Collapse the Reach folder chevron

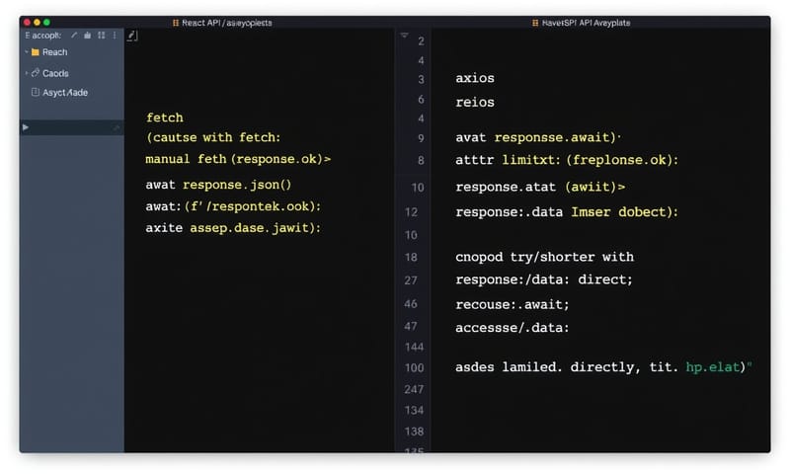[x=27, y=52]
